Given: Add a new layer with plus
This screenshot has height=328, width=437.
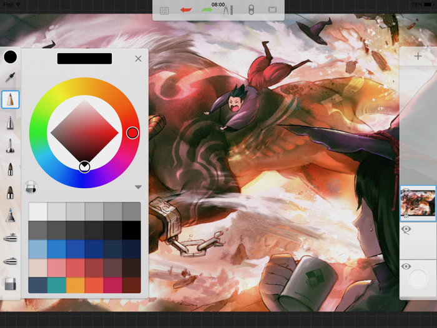Looking at the screenshot, I should [418, 56].
